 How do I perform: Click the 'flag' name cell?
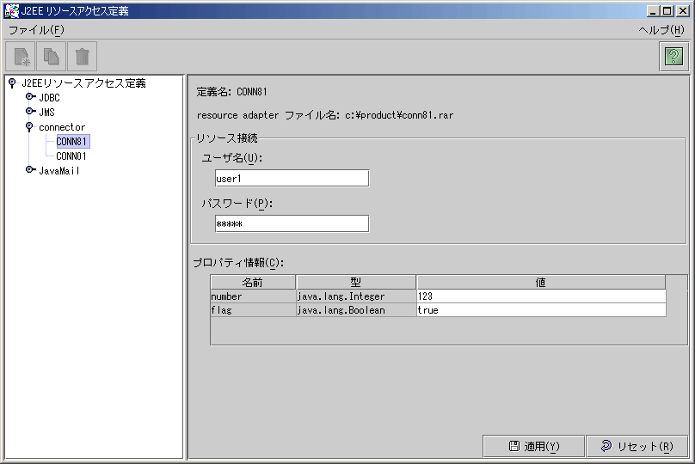click(253, 310)
